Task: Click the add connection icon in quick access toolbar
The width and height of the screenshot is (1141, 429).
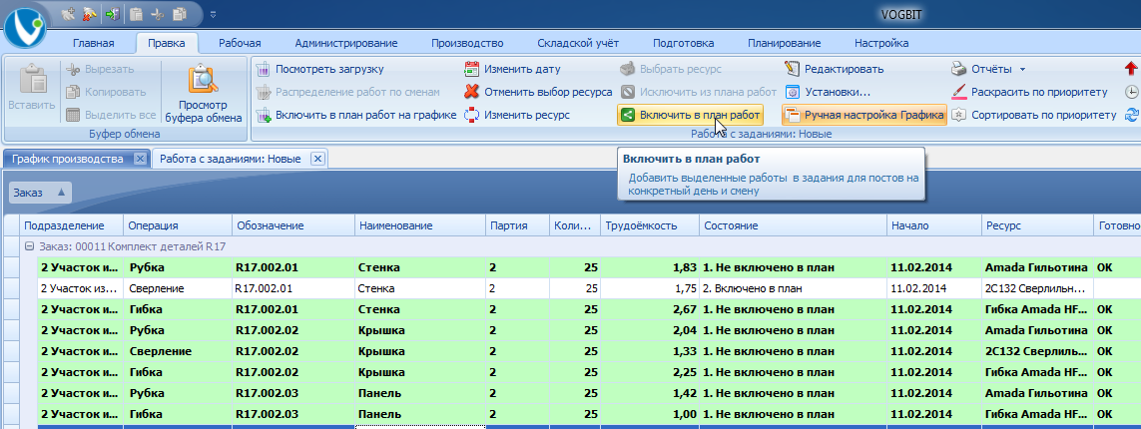Action: (69, 13)
